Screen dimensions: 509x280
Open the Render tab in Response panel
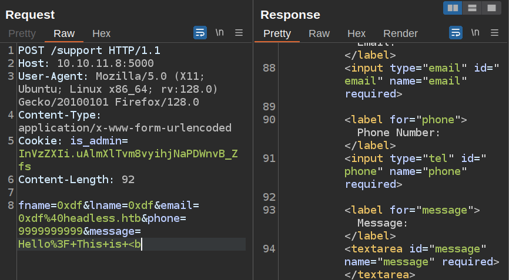[400, 33]
